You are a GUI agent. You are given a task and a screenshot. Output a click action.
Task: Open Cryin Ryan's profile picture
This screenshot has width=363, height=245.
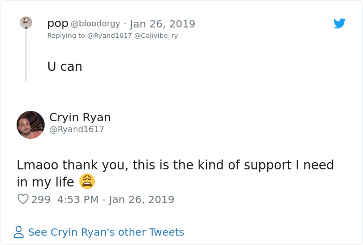(31, 124)
